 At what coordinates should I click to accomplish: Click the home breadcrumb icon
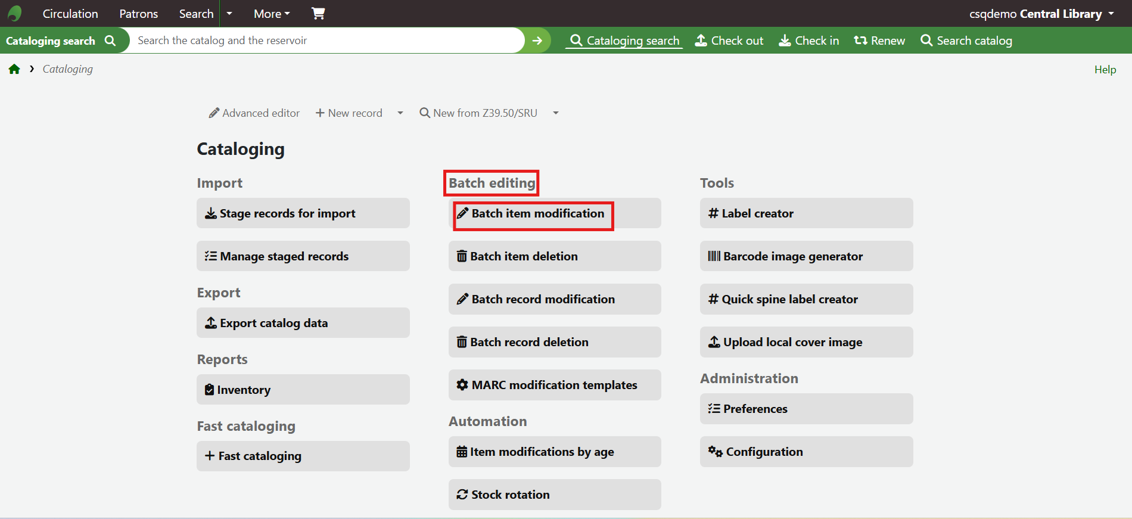(x=14, y=69)
